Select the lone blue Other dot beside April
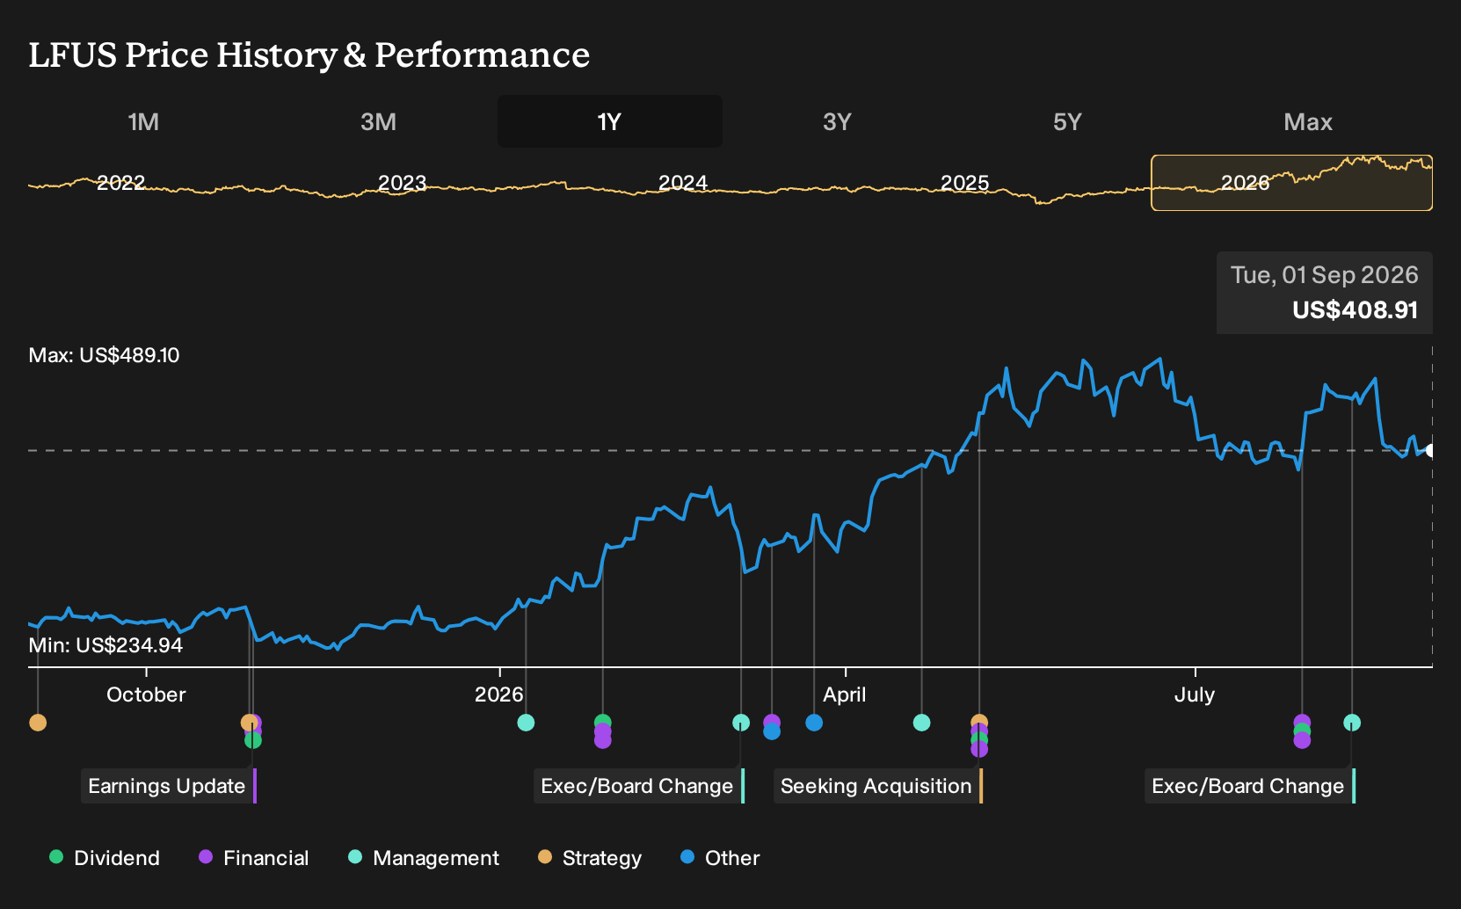The height and width of the screenshot is (909, 1461). [814, 723]
